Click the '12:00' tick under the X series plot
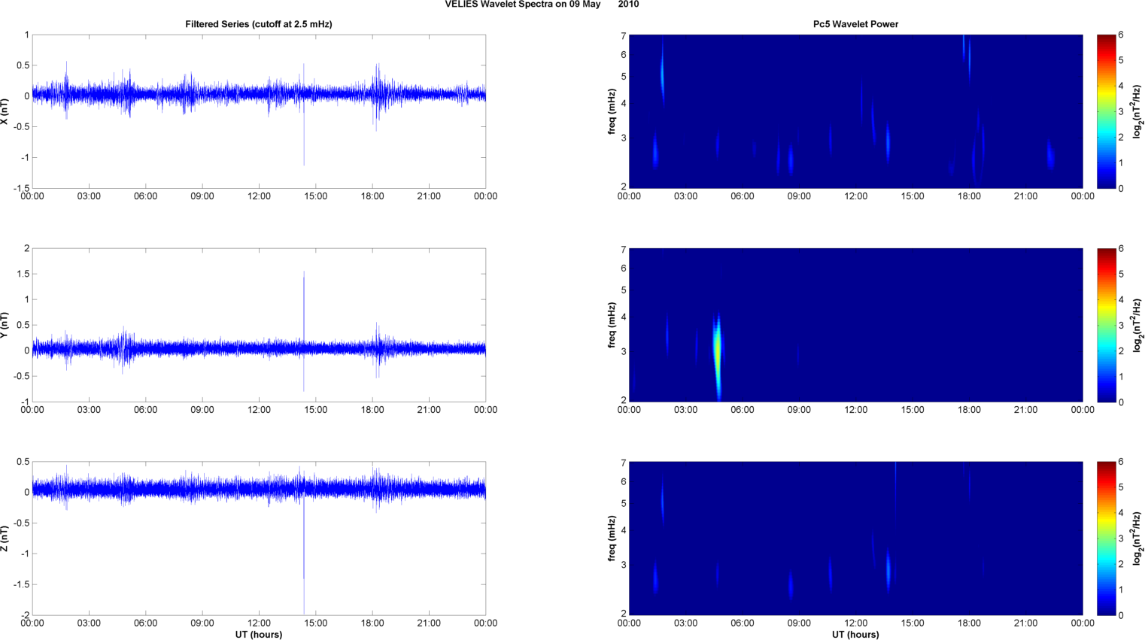Image resolution: width=1145 pixels, height=640 pixels. tap(259, 196)
